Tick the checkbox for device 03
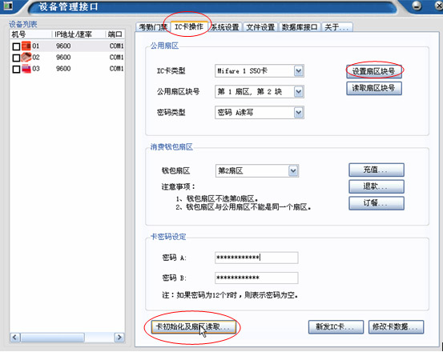Viewport: 443px width, 352px height. click(x=16, y=69)
